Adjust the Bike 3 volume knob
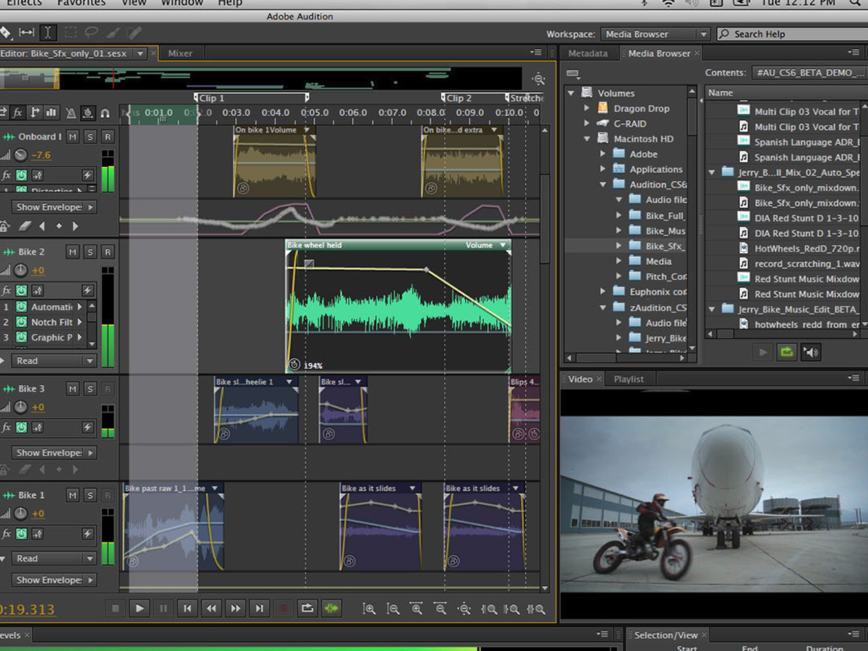Viewport: 868px width, 651px height. tap(20, 407)
